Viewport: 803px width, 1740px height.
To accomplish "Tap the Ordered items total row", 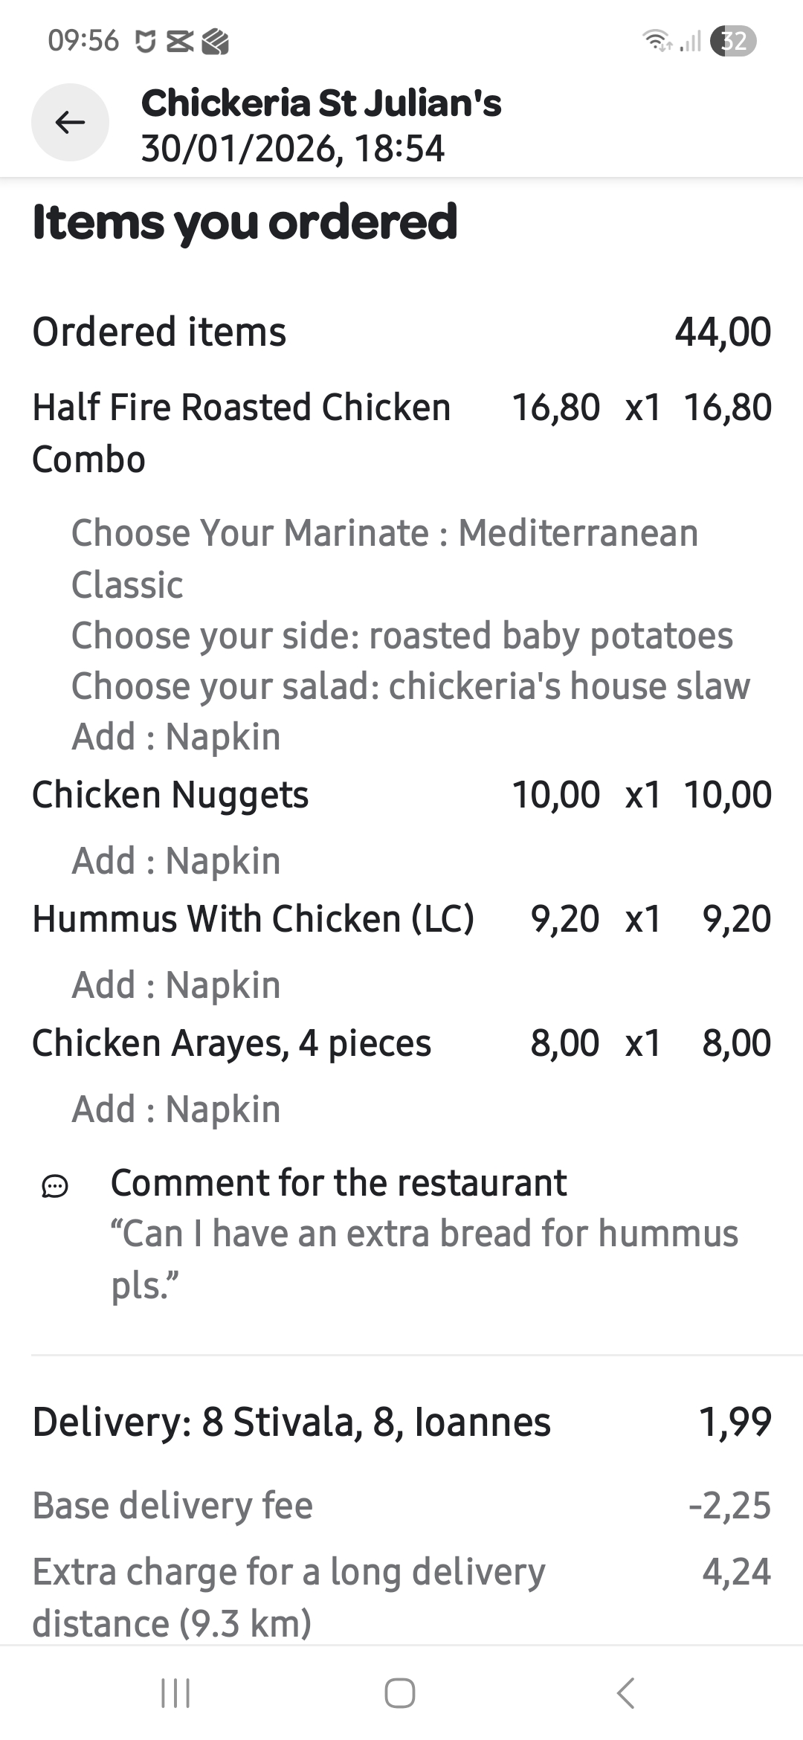I will pyautogui.click(x=401, y=332).
